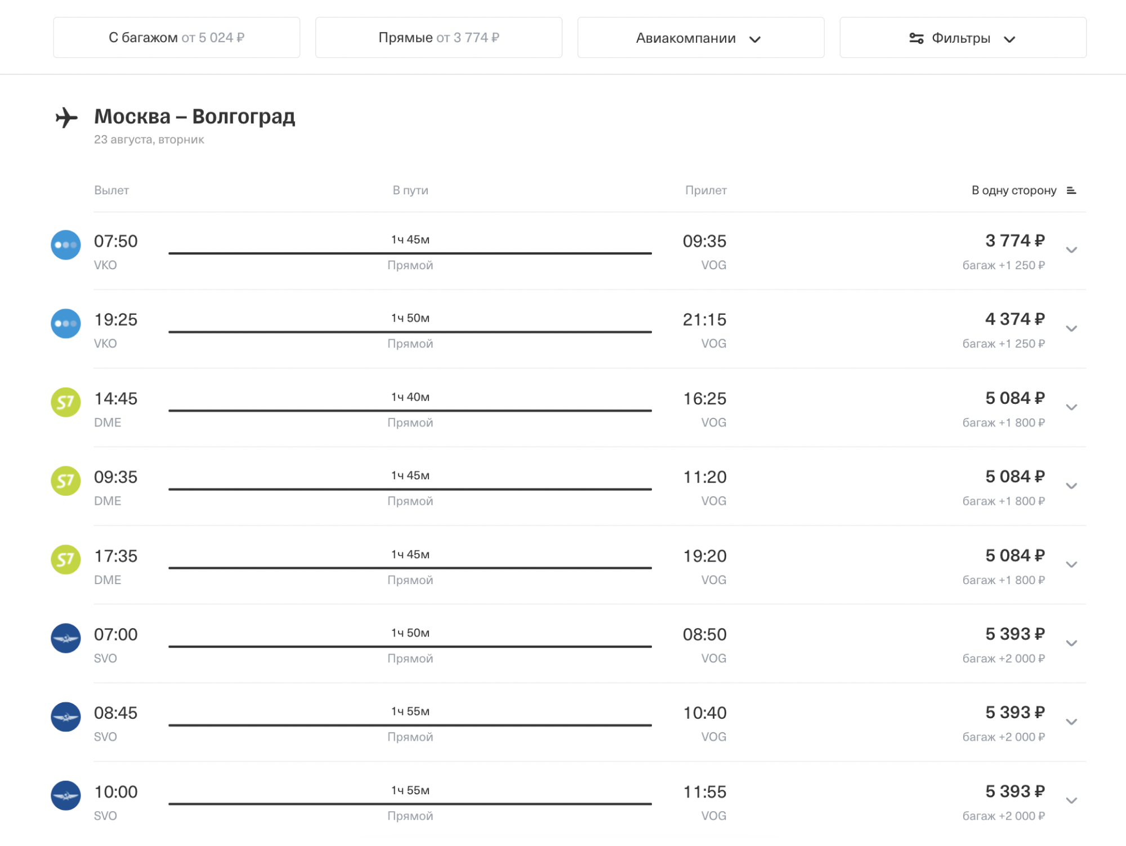The height and width of the screenshot is (846, 1126).
Task: Click arrival time 21:15 at VOG
Action: click(704, 319)
